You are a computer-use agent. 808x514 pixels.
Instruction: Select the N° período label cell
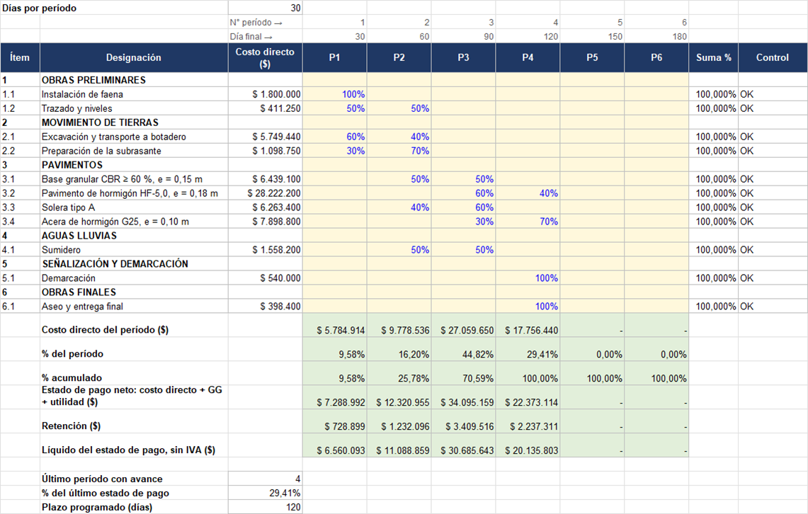[266, 22]
